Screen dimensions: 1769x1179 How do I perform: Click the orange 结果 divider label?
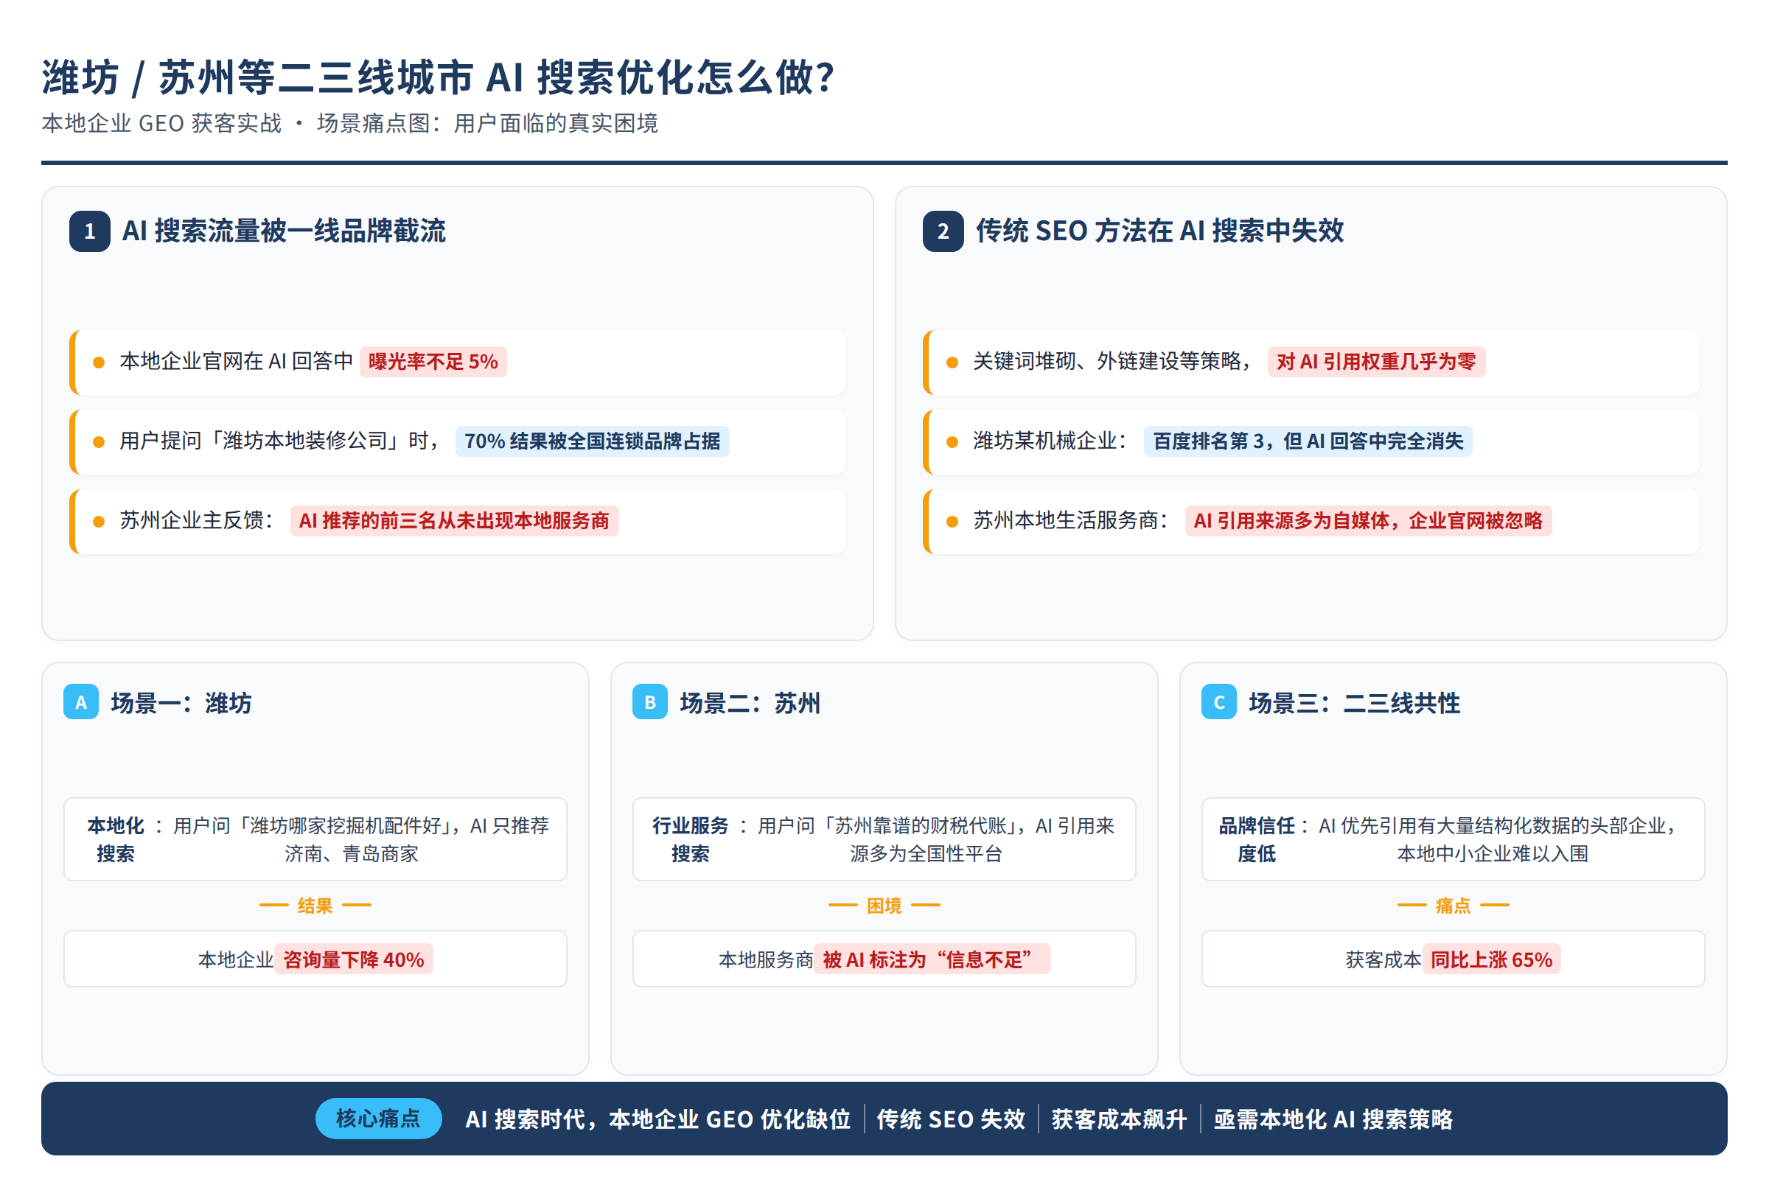tap(315, 906)
